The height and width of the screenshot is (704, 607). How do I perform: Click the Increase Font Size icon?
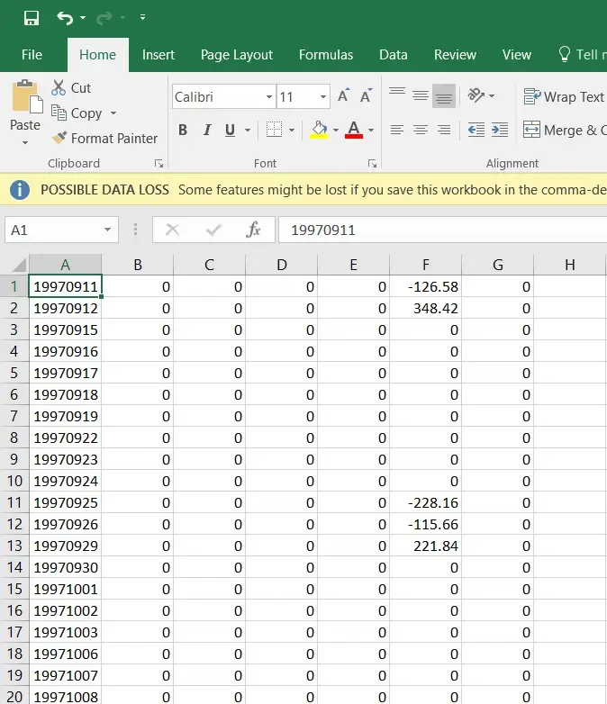point(343,96)
